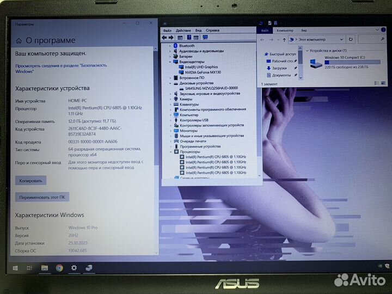392x294 pixels.
Task: Expand Звуковые, игровые и видеоустройства
Action: tap(170, 94)
